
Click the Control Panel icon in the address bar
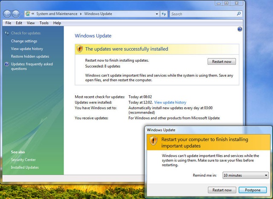pos(27,14)
